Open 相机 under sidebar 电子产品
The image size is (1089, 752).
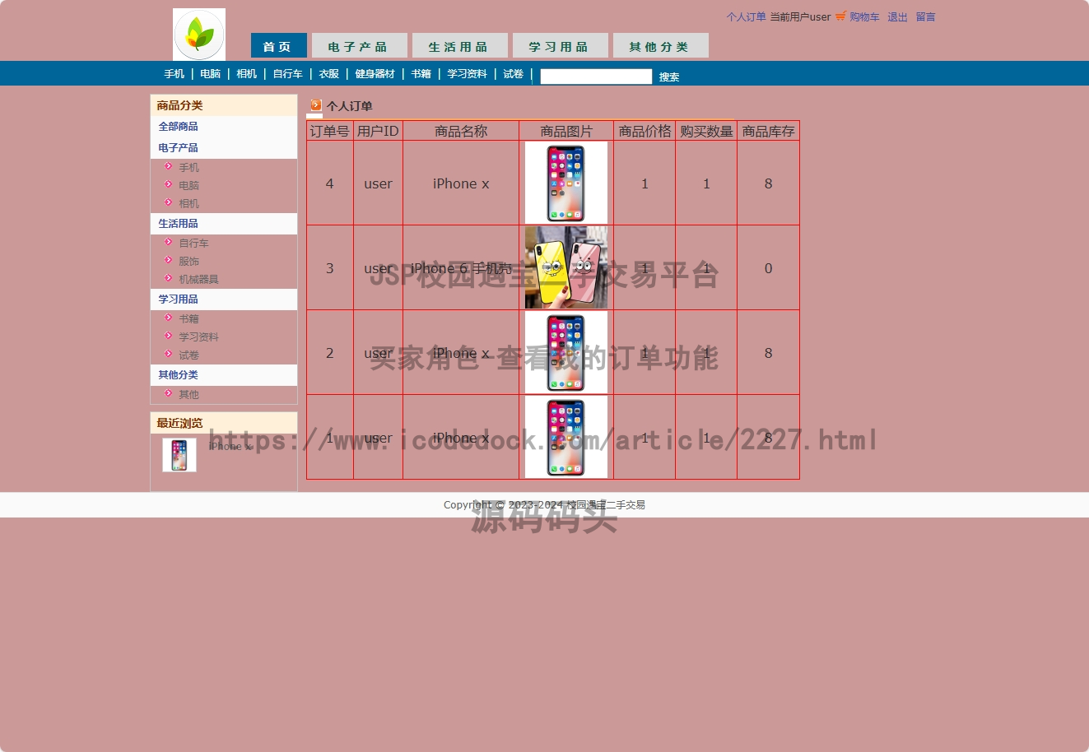(x=189, y=204)
